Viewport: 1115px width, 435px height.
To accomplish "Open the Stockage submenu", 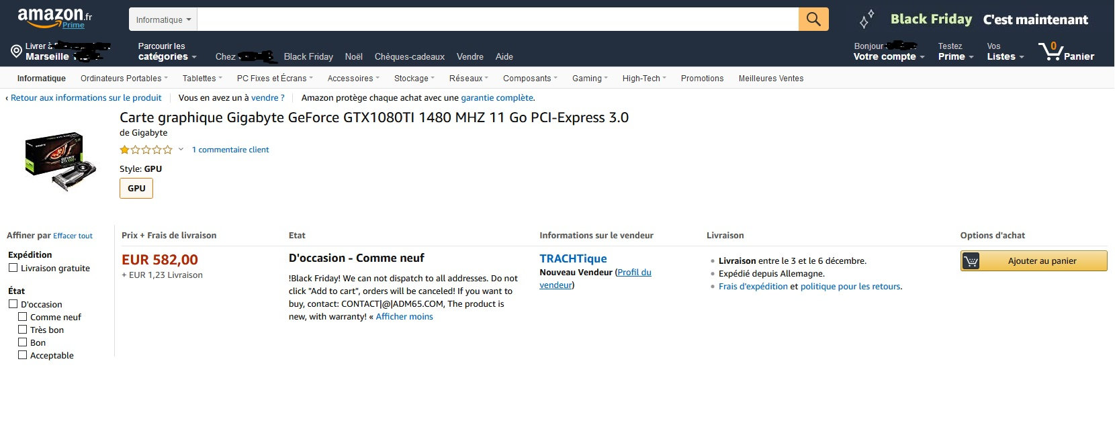I will click(x=414, y=79).
